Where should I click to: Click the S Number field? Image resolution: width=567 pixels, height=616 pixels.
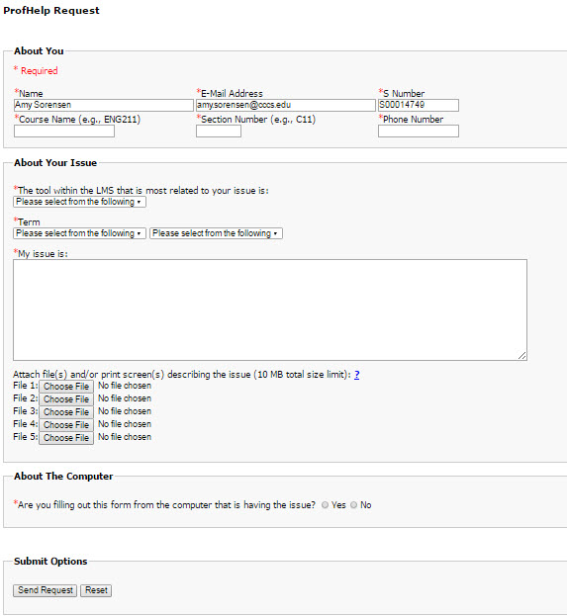[x=419, y=105]
